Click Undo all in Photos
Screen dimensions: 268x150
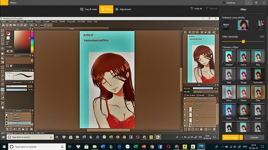[x=196, y=9]
